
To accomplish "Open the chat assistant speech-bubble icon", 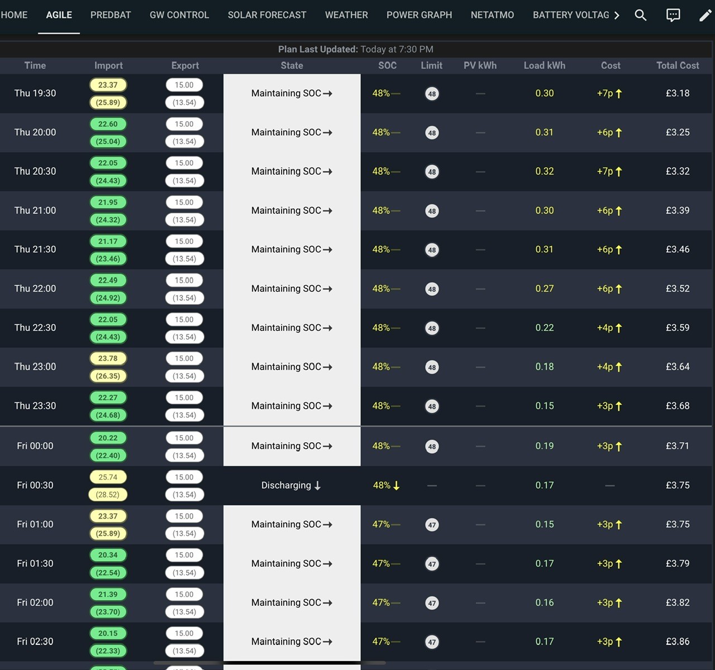I will coord(673,15).
